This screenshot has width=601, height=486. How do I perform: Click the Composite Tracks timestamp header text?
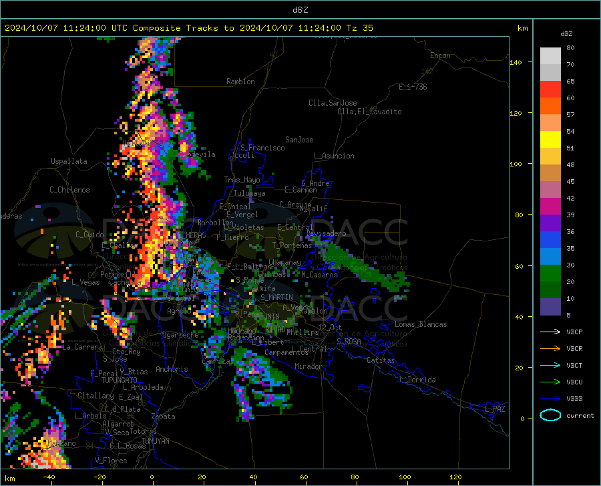pos(188,28)
